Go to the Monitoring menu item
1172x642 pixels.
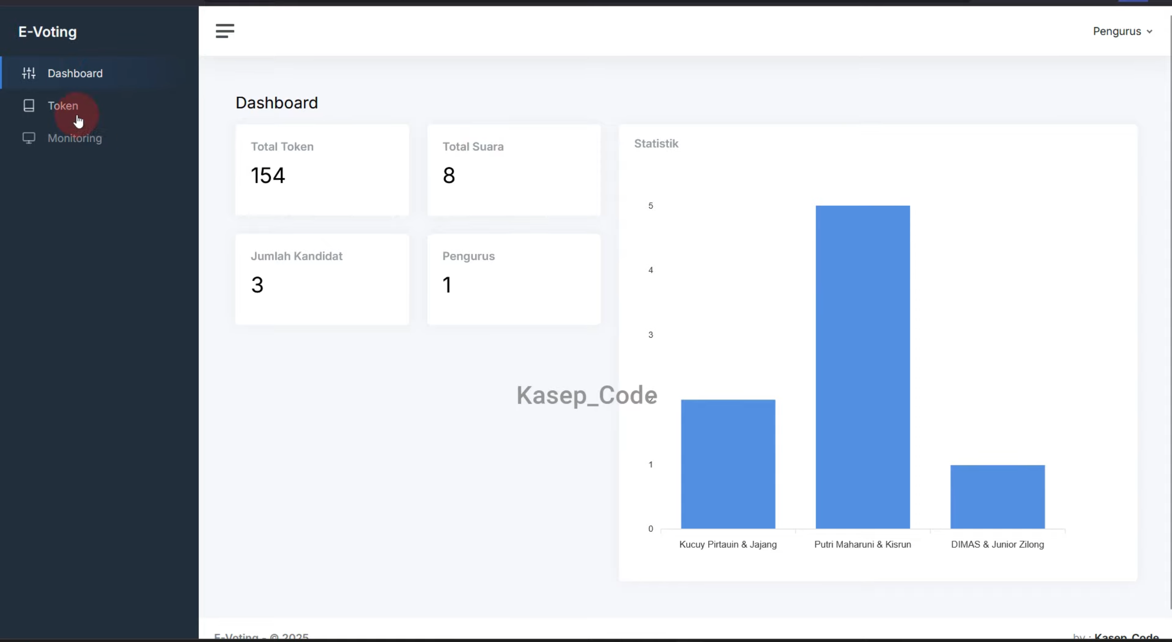click(x=99, y=138)
